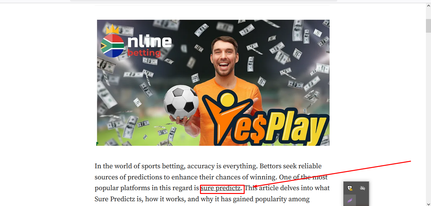Click the soccer ball in the banner
431x206 pixels.
[181, 102]
